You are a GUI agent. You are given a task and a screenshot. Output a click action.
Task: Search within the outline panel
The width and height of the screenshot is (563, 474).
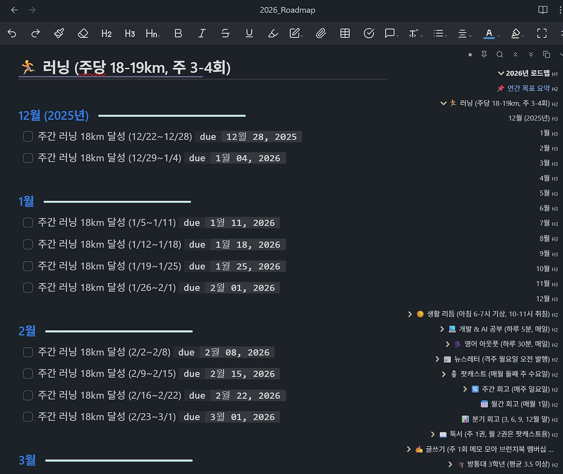click(x=500, y=54)
